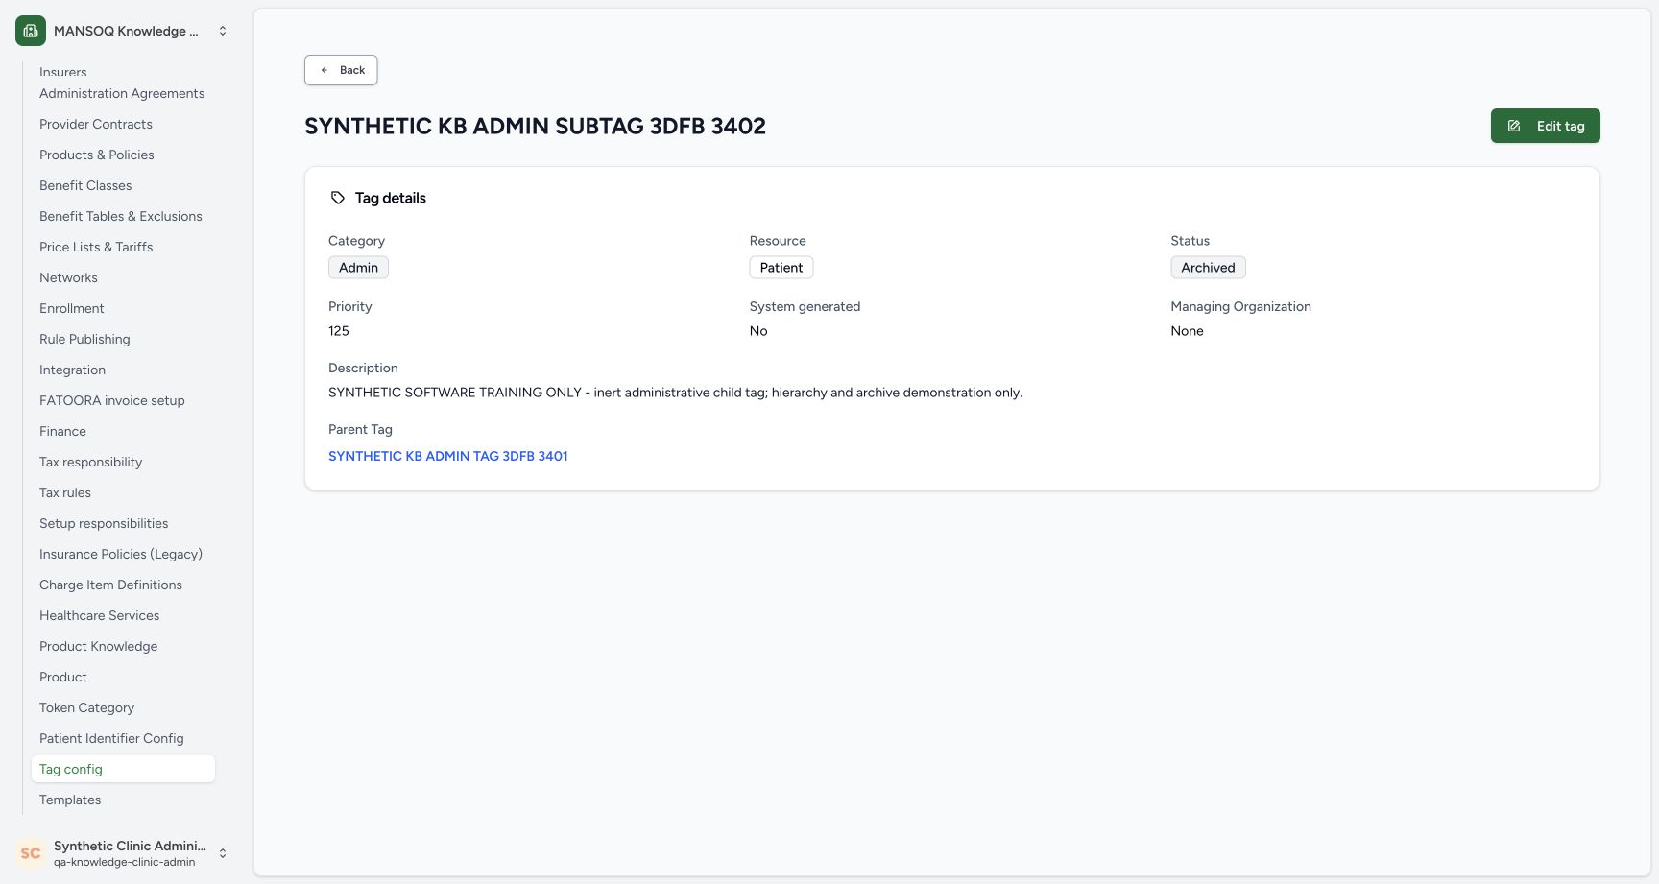Image resolution: width=1659 pixels, height=884 pixels.
Task: Open Administration Agreements in sidebar
Action: point(122,93)
